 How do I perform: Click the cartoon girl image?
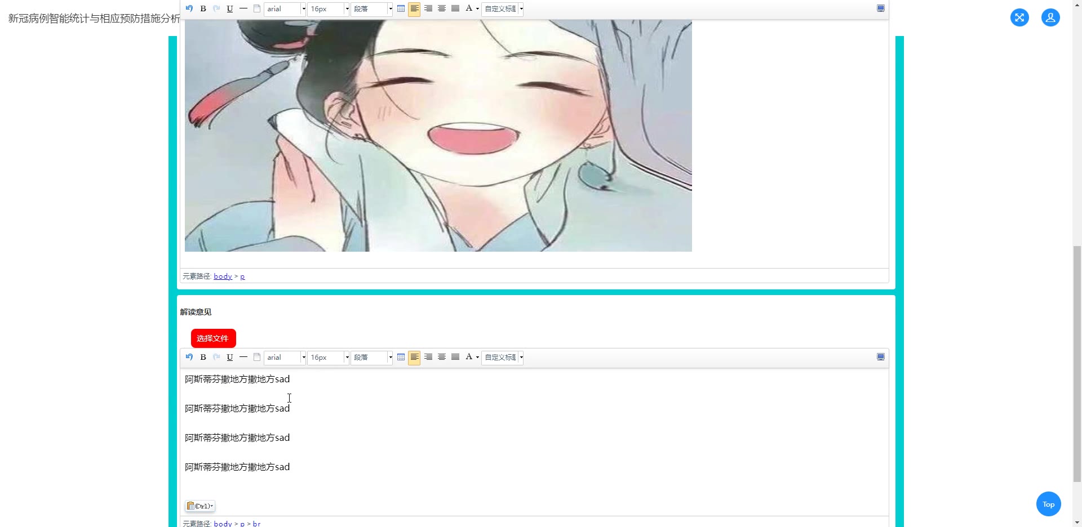pyautogui.click(x=438, y=136)
